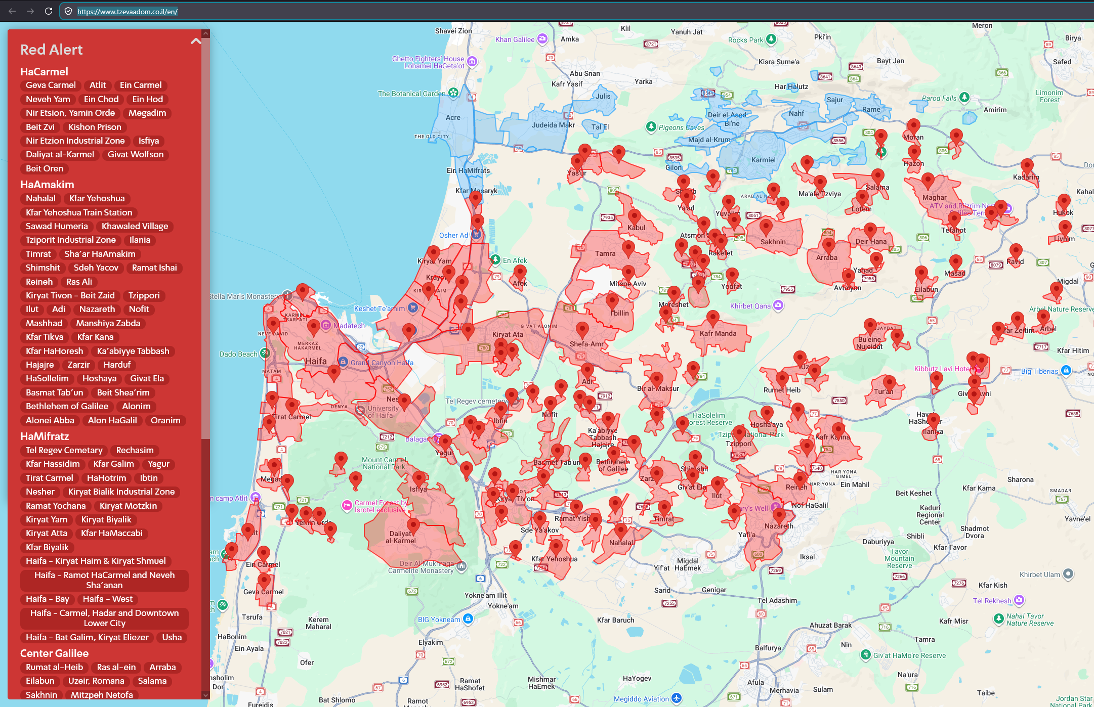Viewport: 1094px width, 707px height.
Task: Click the browser forward arrow
Action: pyautogui.click(x=30, y=11)
